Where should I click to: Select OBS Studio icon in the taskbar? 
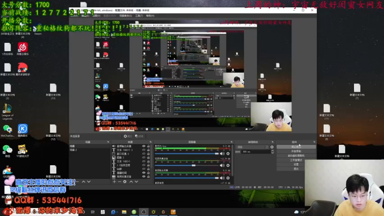point(144,212)
